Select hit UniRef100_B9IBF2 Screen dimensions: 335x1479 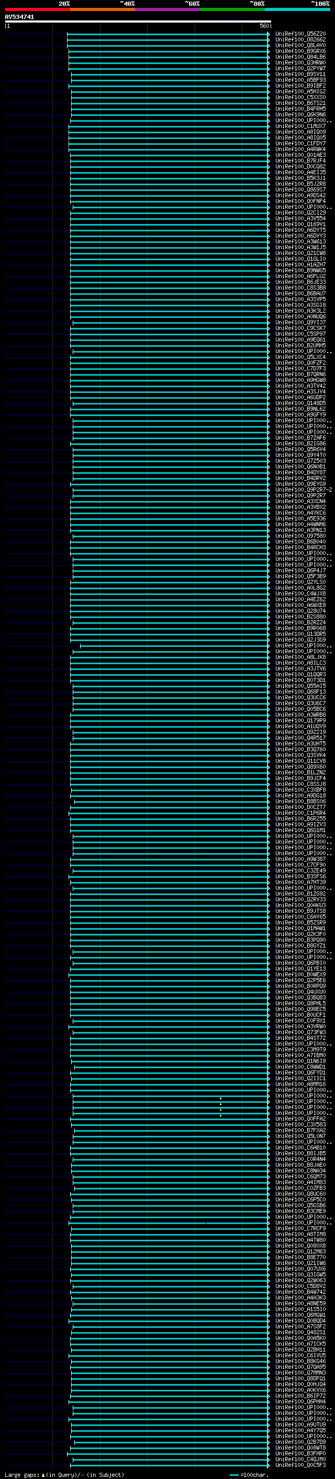pos(300,86)
